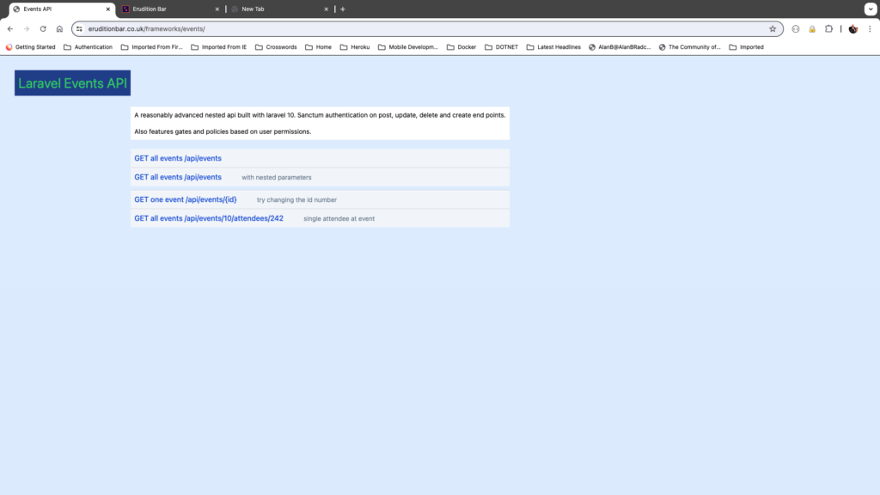
Task: Close the Events API tab
Action: tap(108, 9)
